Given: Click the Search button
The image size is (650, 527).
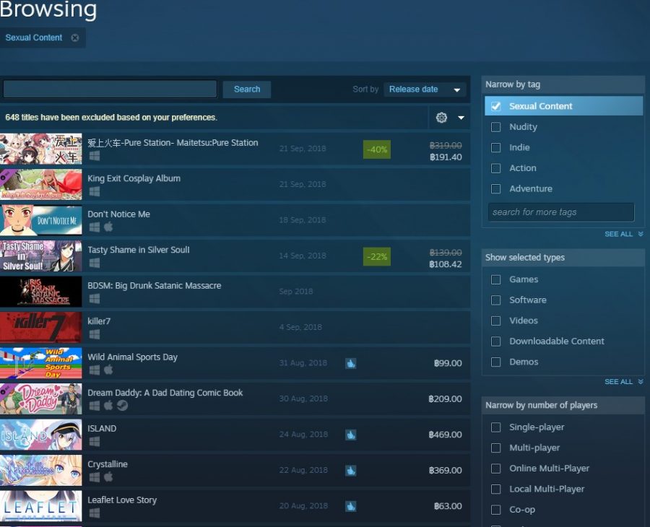Looking at the screenshot, I should [246, 90].
